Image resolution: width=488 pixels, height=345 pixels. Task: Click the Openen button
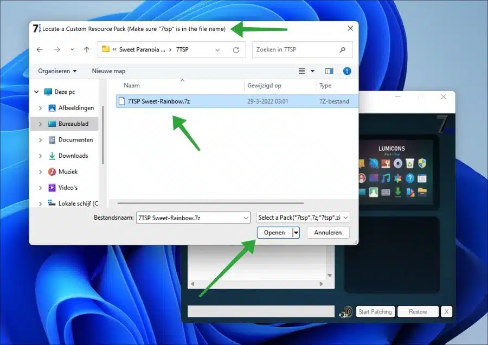(x=274, y=233)
